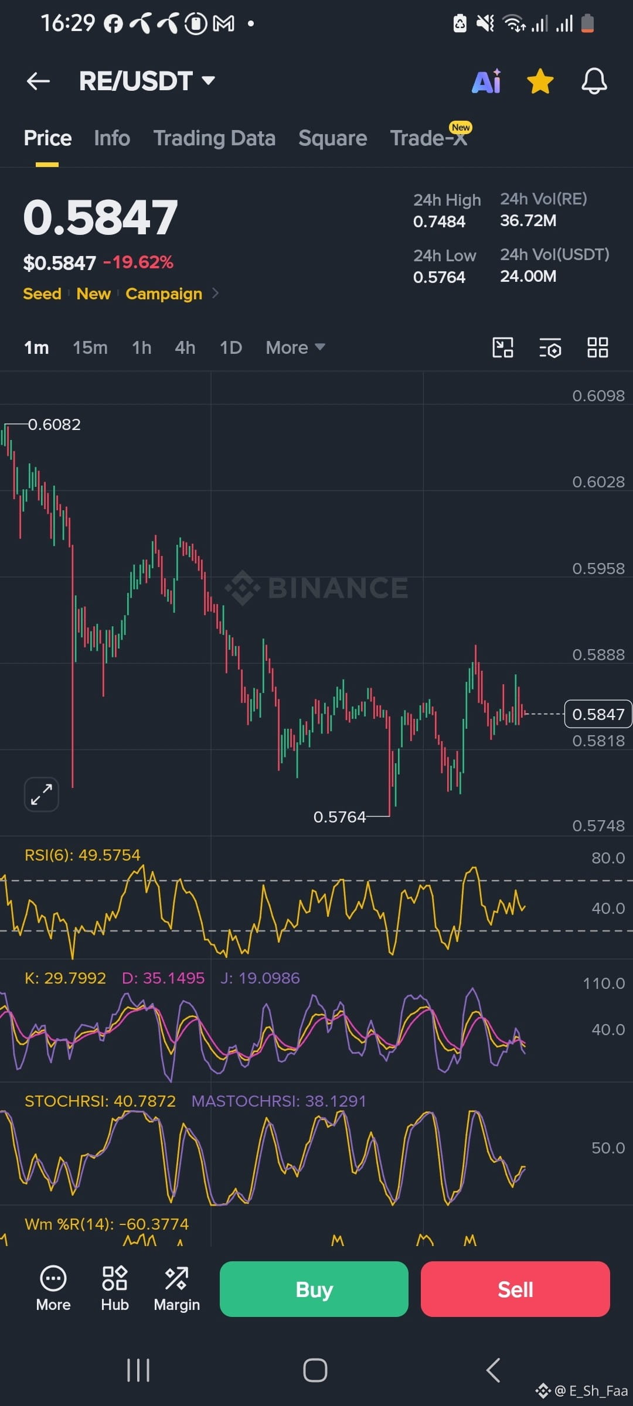Expand chart to fullscreen
Viewport: 633px width, 1406px height.
point(42,794)
